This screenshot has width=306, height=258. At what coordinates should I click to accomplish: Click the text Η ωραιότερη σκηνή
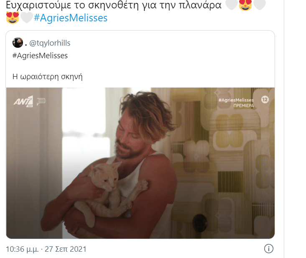(47, 77)
